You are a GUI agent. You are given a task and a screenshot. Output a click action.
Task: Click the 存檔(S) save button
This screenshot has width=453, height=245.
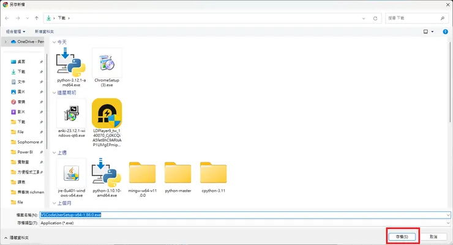(x=402, y=236)
